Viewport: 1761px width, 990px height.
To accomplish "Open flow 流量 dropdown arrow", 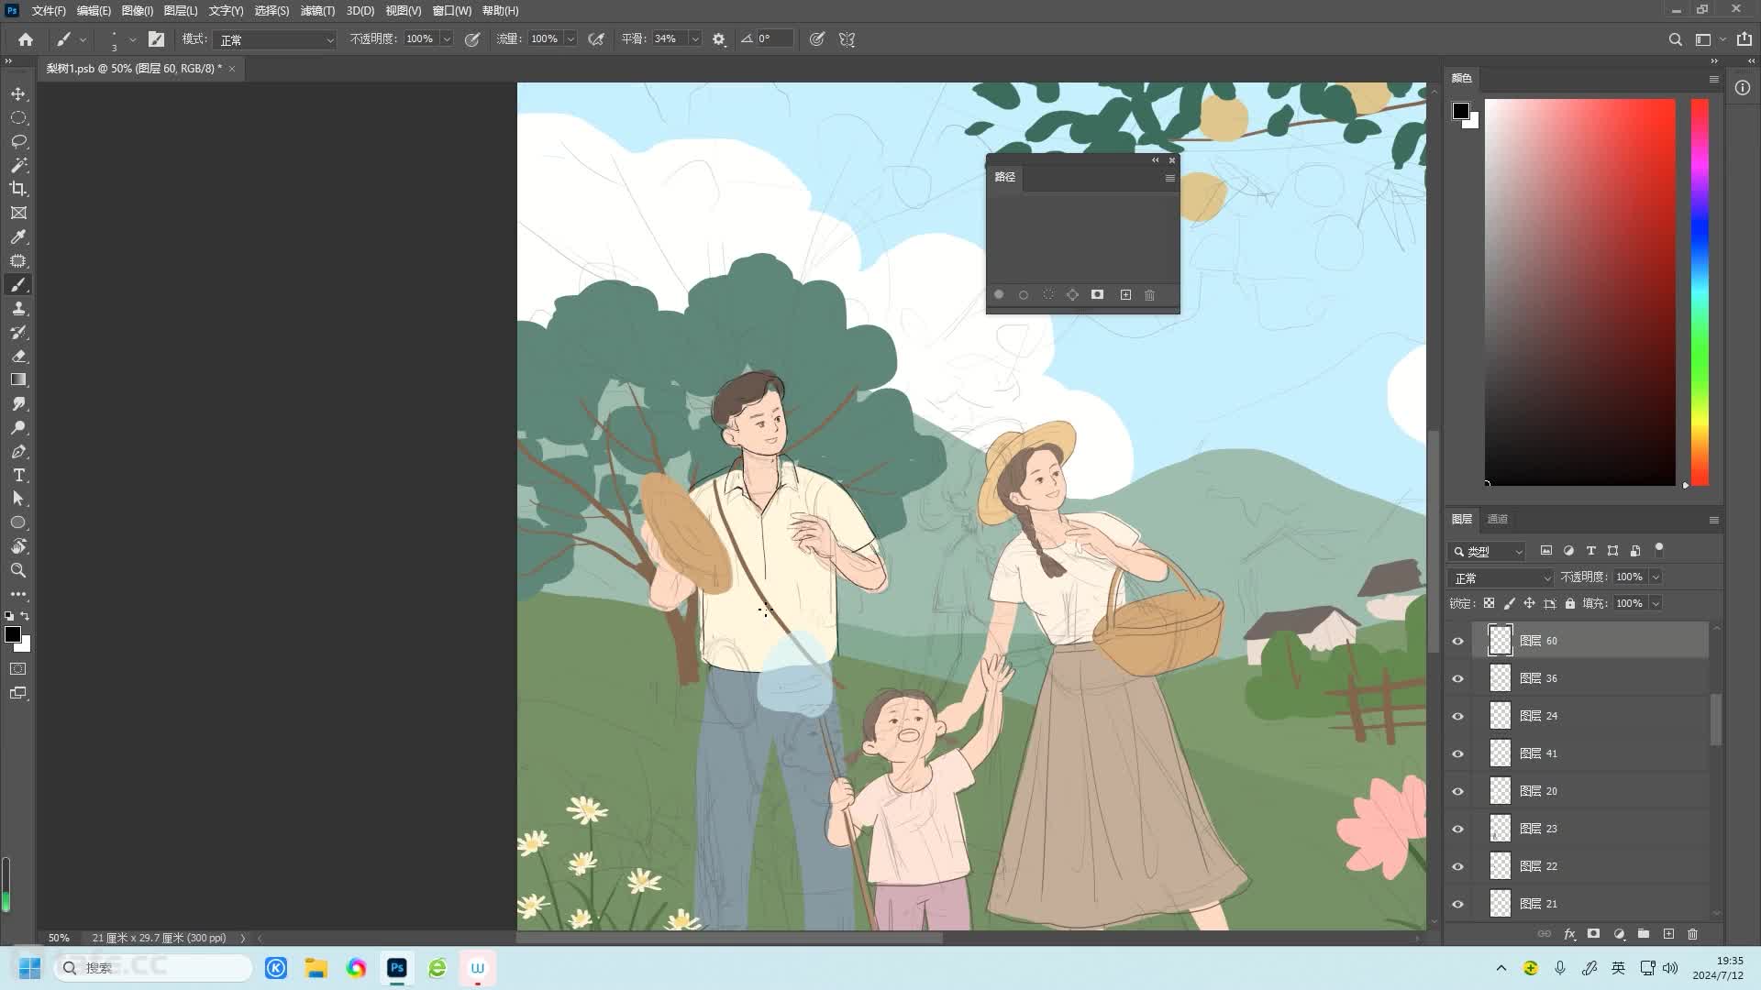I will pyautogui.click(x=570, y=39).
